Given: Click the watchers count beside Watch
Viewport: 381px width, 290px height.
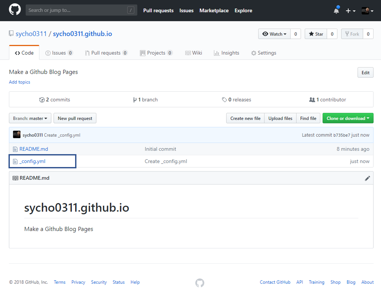Looking at the screenshot, I should point(296,34).
